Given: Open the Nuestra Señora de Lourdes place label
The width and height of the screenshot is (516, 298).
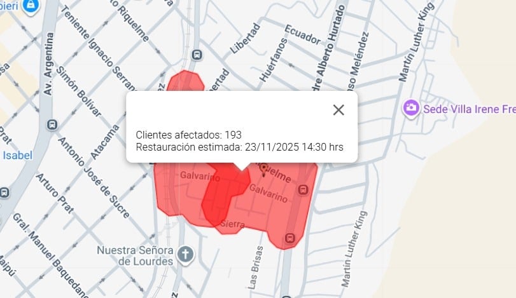Looking at the screenshot, I should 135,255.
